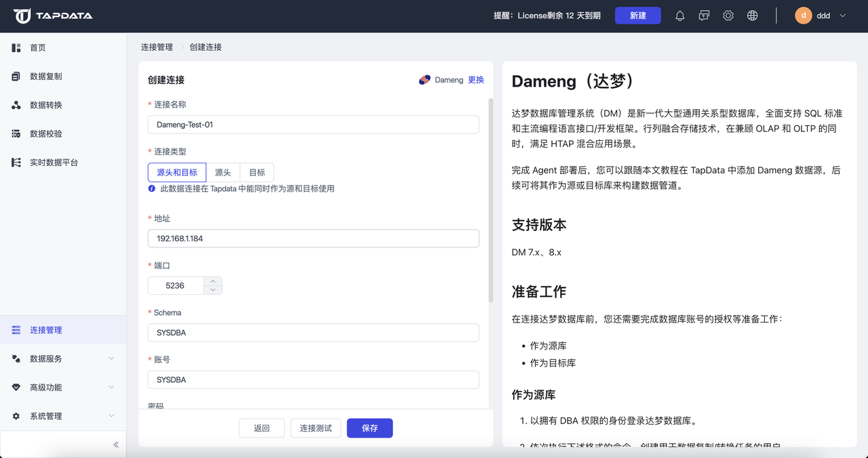Click the TapData logo

(x=53, y=16)
